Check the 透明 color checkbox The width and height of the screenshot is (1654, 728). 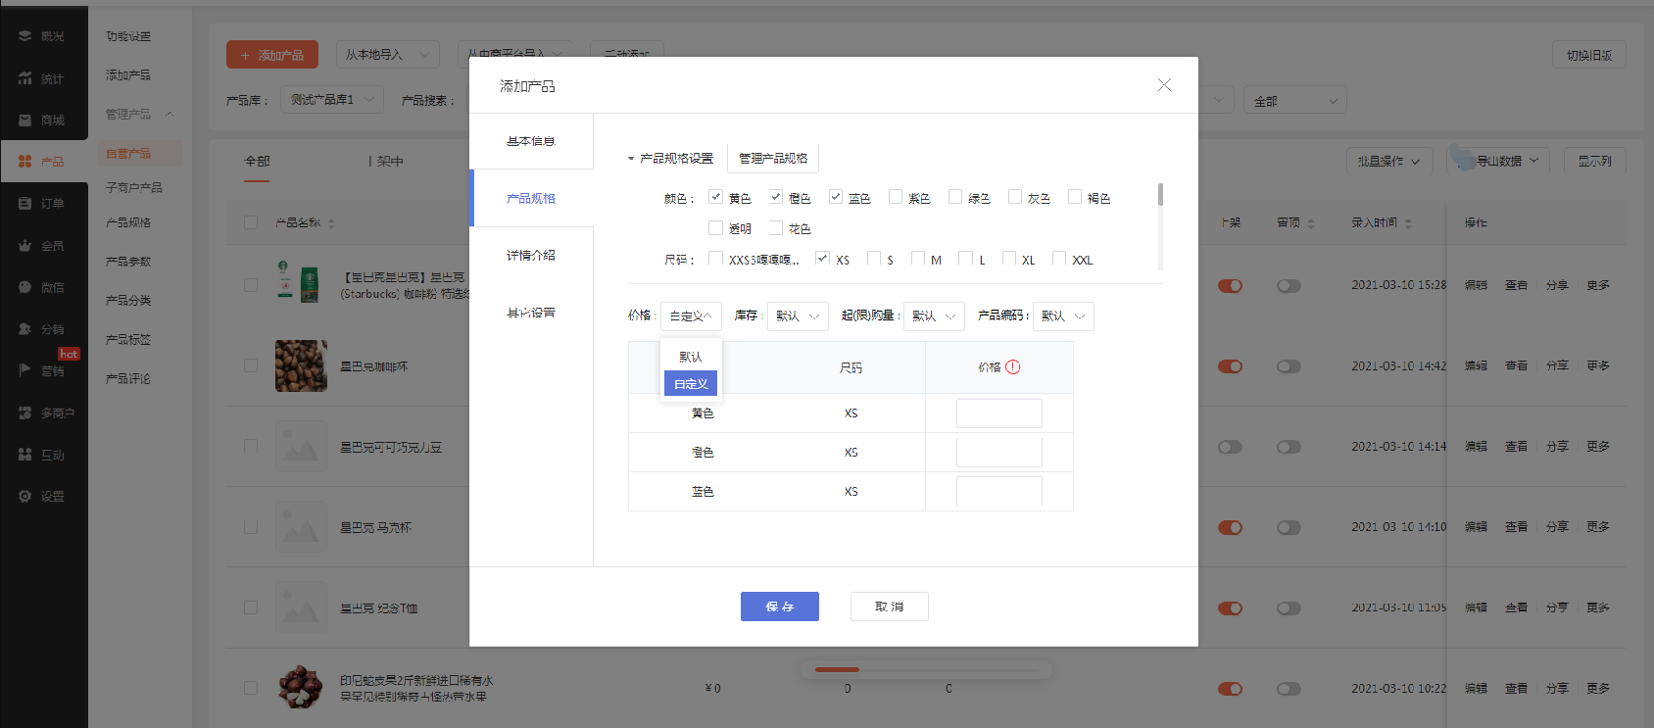(715, 227)
